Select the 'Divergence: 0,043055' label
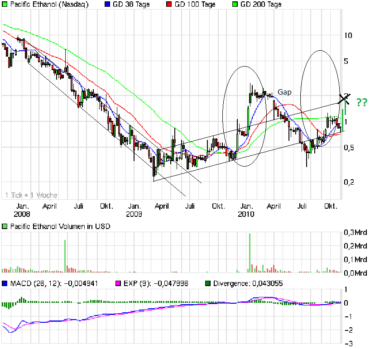 tap(248, 283)
